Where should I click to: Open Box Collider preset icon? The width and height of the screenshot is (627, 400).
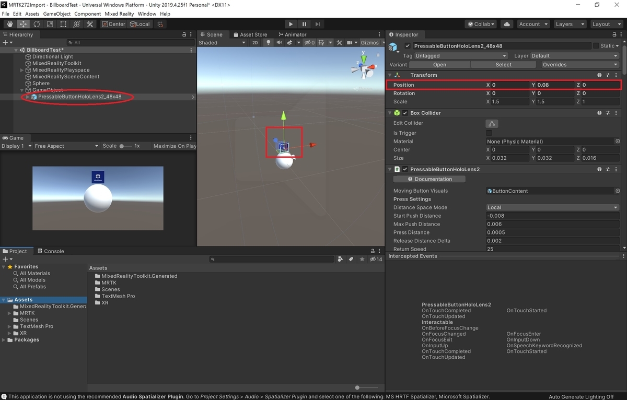(608, 113)
